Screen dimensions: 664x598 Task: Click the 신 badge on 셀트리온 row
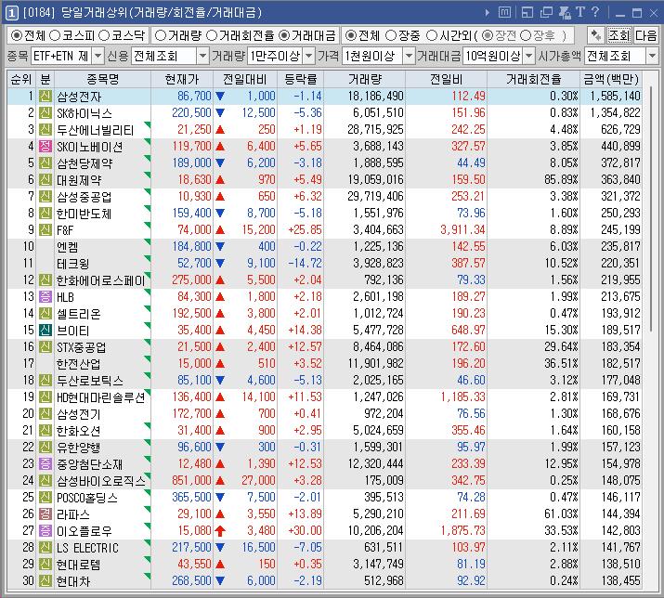(x=46, y=314)
